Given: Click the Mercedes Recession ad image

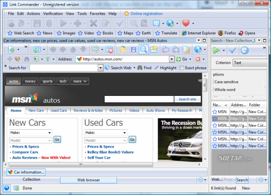Looking at the screenshot, I should coord(180,140).
